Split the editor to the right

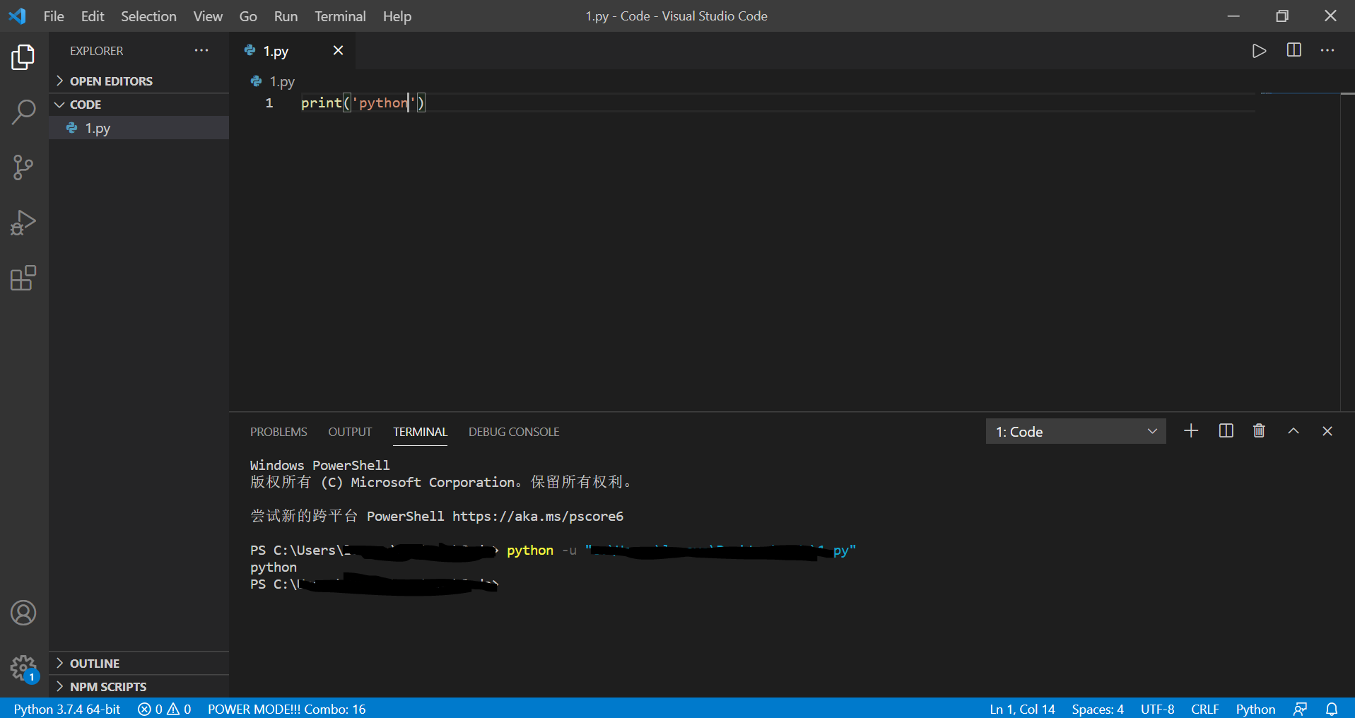[1294, 50]
